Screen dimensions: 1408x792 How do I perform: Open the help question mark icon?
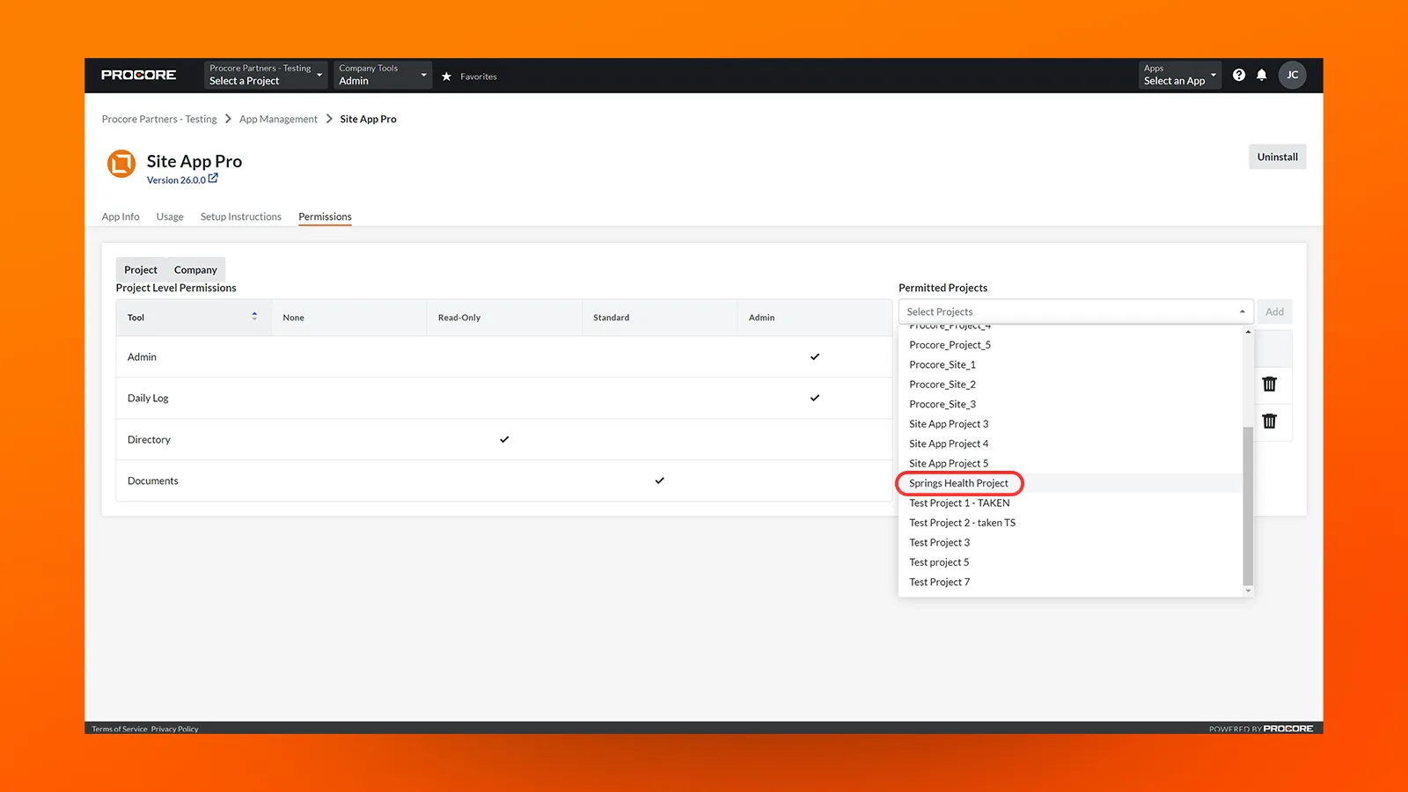coord(1239,75)
